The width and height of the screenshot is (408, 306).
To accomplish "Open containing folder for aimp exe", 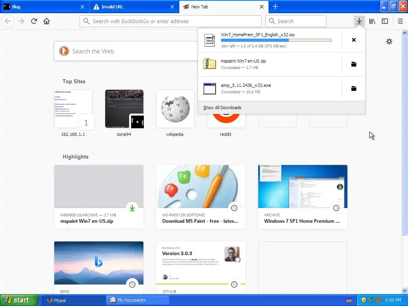I will 354,88.
